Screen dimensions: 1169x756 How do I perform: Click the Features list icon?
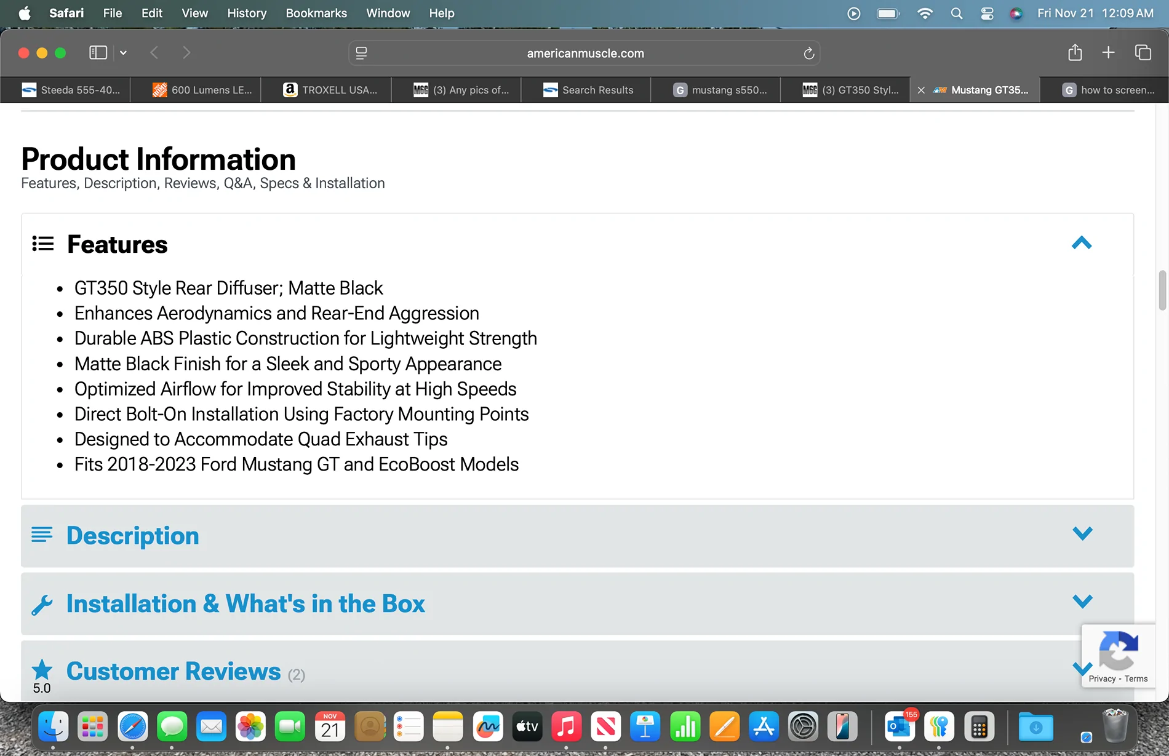tap(43, 244)
